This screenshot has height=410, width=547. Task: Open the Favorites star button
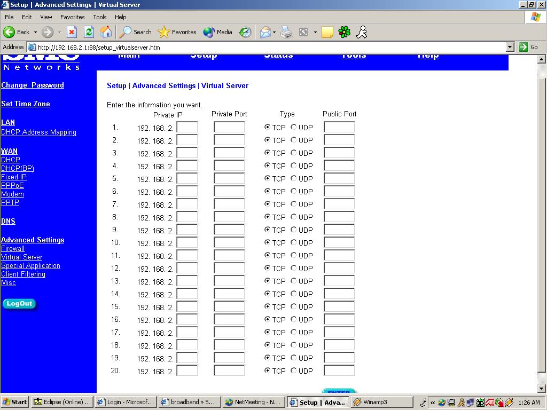point(177,32)
